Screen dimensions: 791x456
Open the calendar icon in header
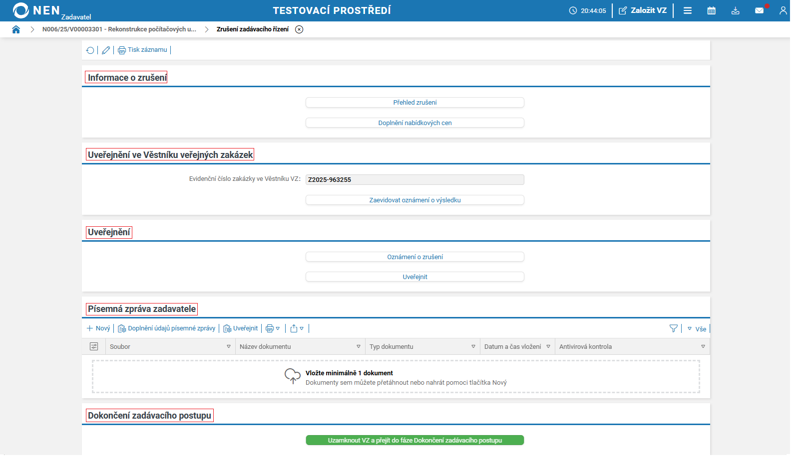(x=712, y=10)
